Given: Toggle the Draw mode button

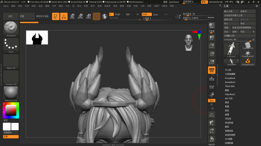Looking at the screenshot, I should (64, 16).
